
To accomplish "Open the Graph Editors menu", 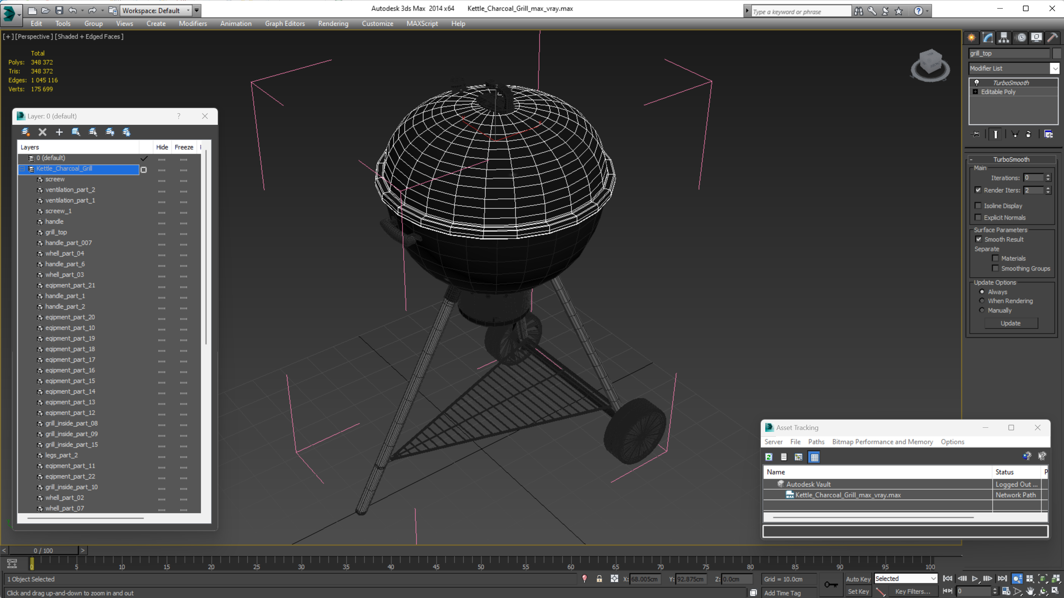I will [x=285, y=23].
